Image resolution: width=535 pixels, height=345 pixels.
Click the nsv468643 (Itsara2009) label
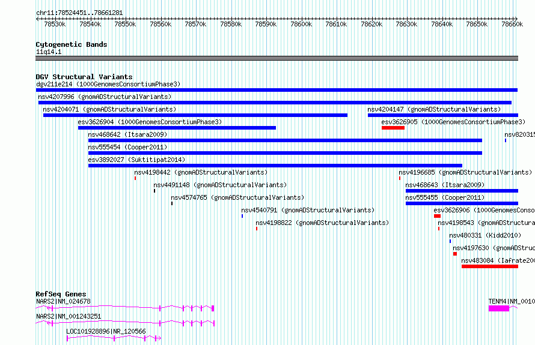coord(445,185)
